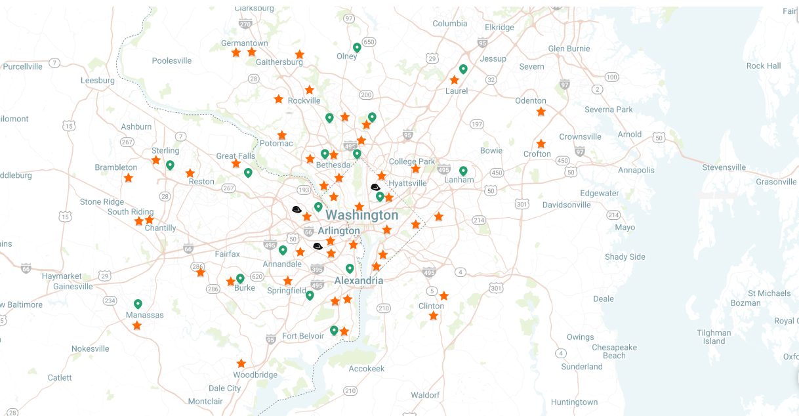The width and height of the screenshot is (799, 416).
Task: Click the orange star beside Laurel
Action: [x=454, y=80]
